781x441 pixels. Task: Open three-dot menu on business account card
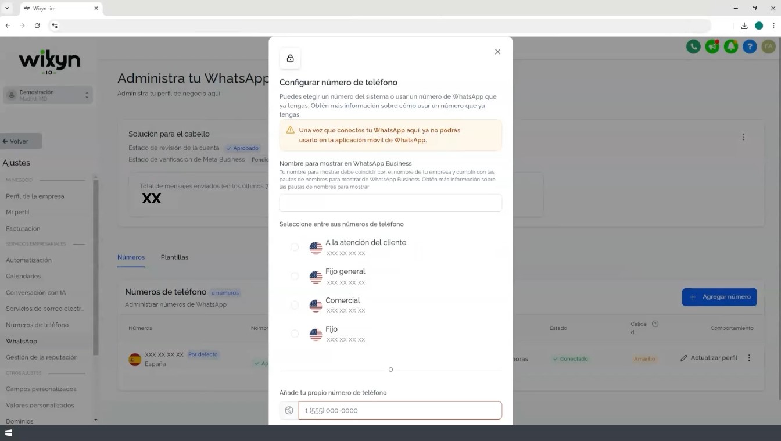pyautogui.click(x=743, y=137)
